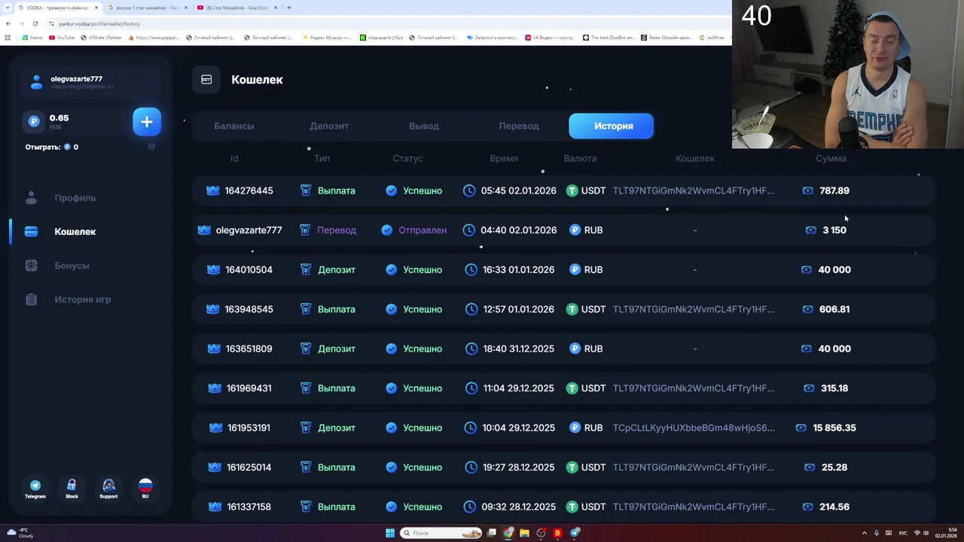Viewport: 964px width, 542px height.
Task: Click the info icon next to Отыграть
Action: (151, 147)
